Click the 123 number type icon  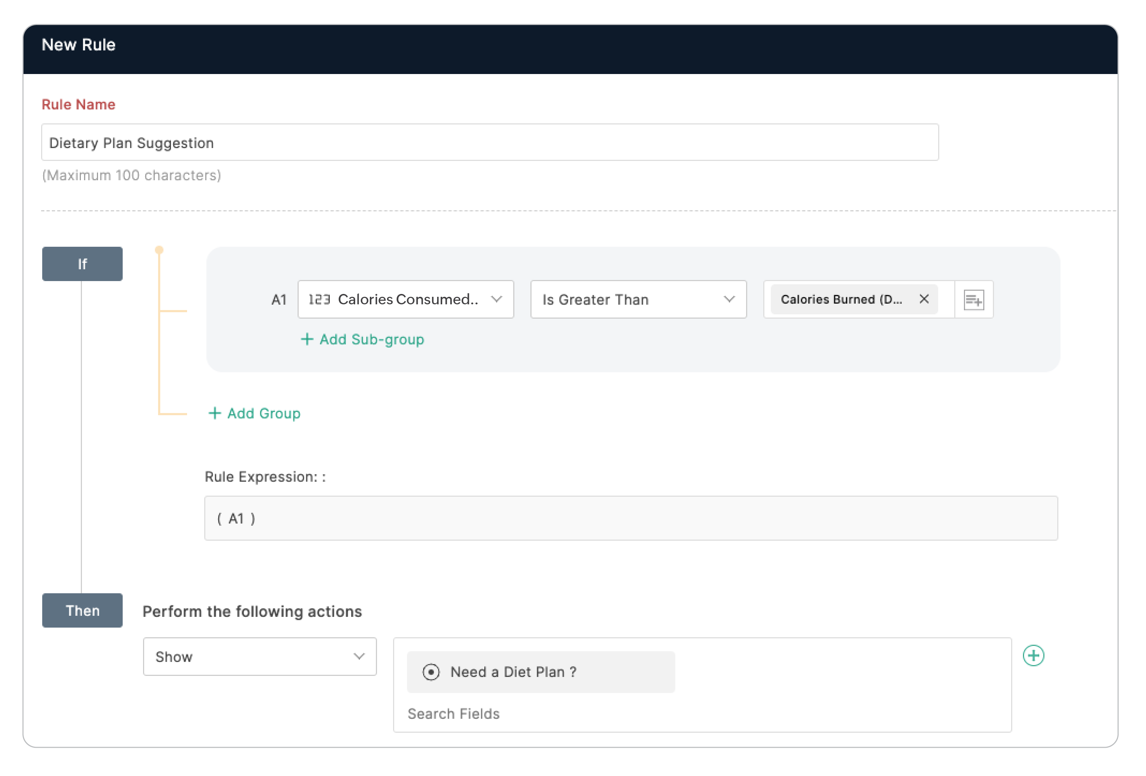point(319,299)
